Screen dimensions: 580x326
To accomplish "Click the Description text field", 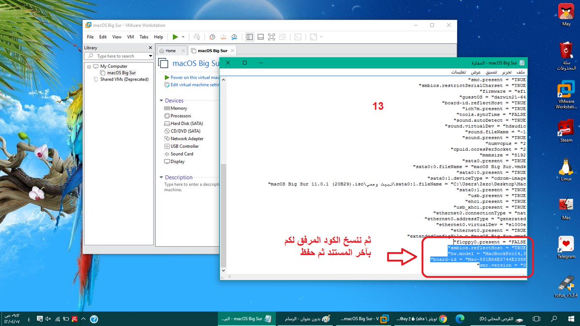I will (191, 187).
